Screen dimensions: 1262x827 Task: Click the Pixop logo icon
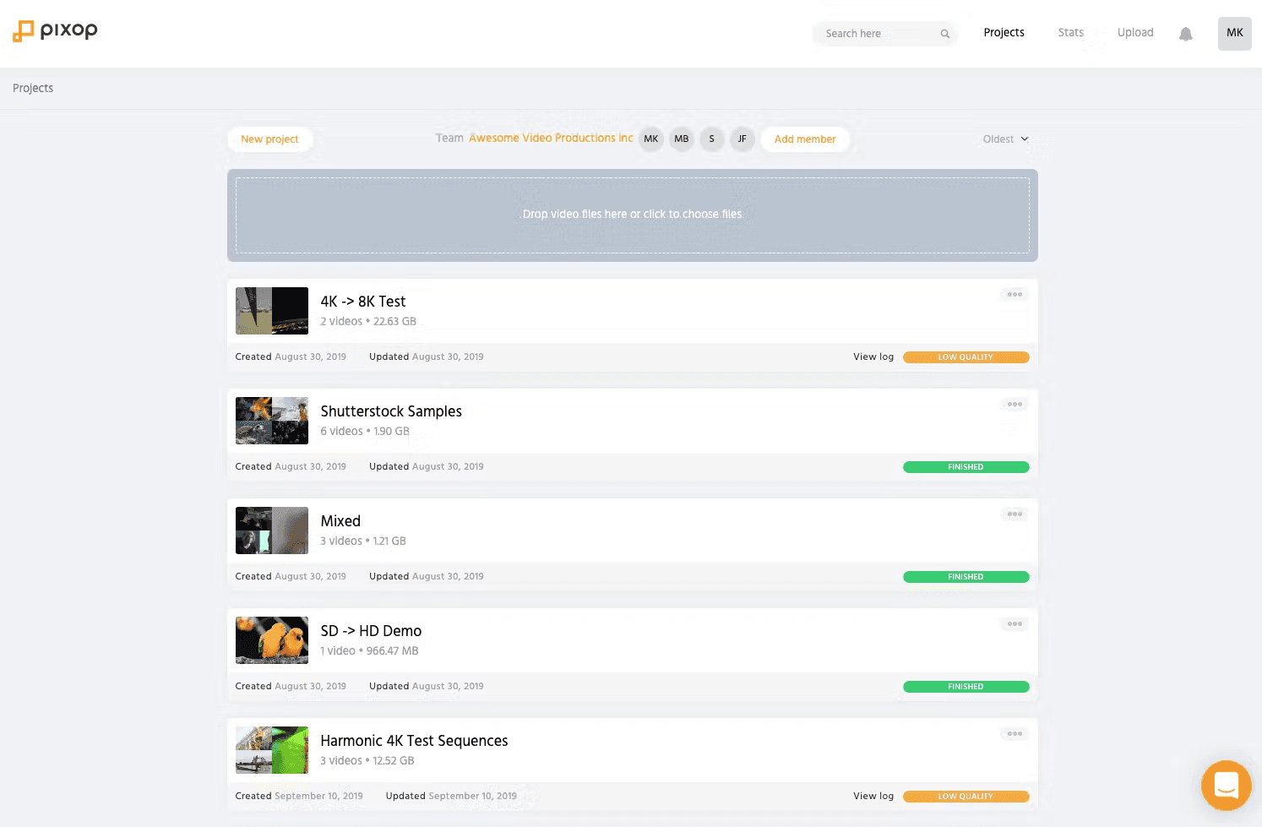[x=23, y=31]
